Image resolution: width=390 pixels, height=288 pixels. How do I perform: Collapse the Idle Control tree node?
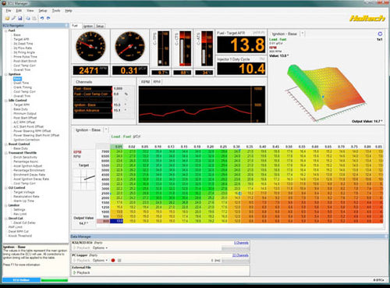[6, 101]
